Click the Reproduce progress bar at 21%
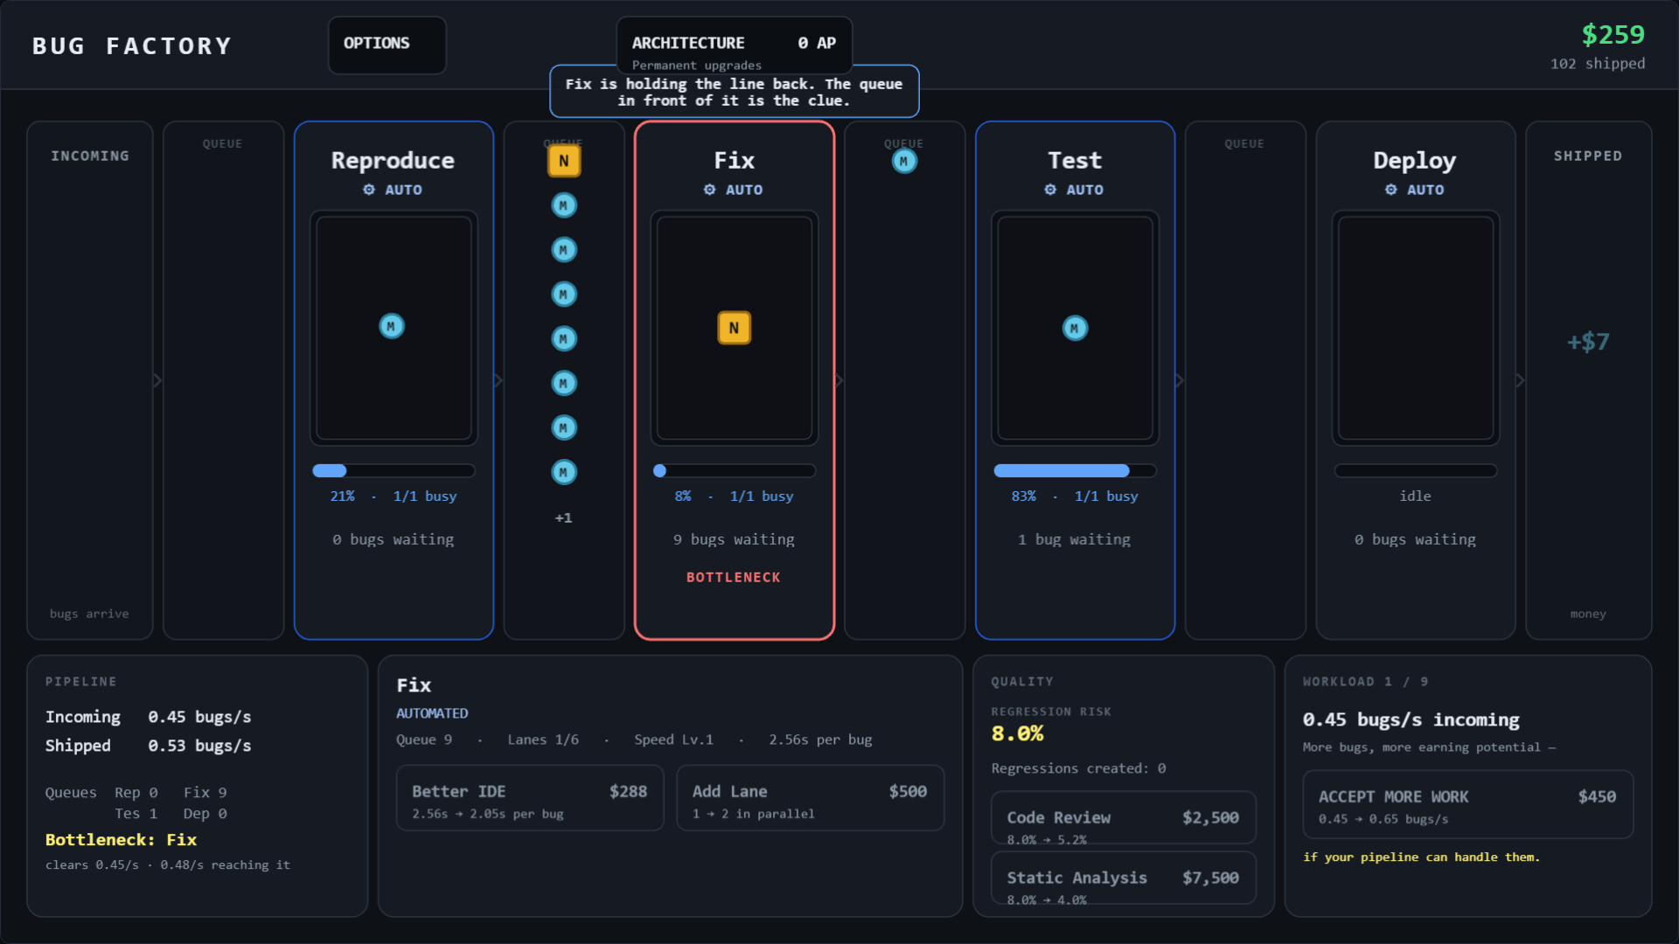This screenshot has width=1679, height=944. coord(394,470)
